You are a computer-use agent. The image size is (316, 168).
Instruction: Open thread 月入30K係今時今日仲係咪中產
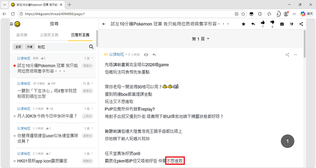click(x=47, y=116)
